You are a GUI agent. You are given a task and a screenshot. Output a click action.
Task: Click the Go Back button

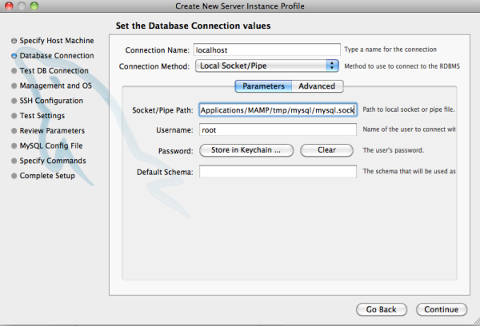(x=381, y=309)
